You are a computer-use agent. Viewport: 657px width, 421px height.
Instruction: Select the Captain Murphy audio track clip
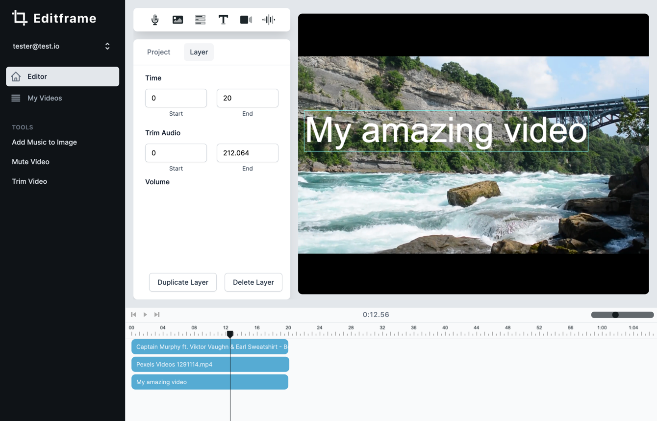coord(210,347)
